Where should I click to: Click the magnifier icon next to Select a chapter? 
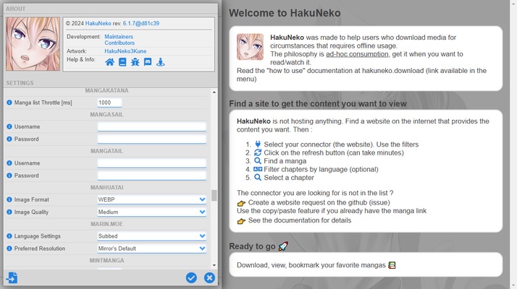click(x=258, y=178)
